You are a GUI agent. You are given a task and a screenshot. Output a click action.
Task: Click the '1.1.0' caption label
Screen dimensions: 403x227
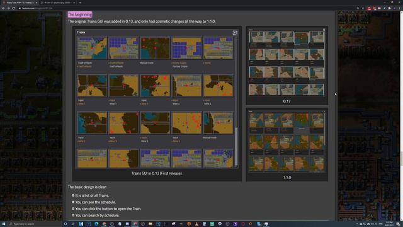coord(287,178)
